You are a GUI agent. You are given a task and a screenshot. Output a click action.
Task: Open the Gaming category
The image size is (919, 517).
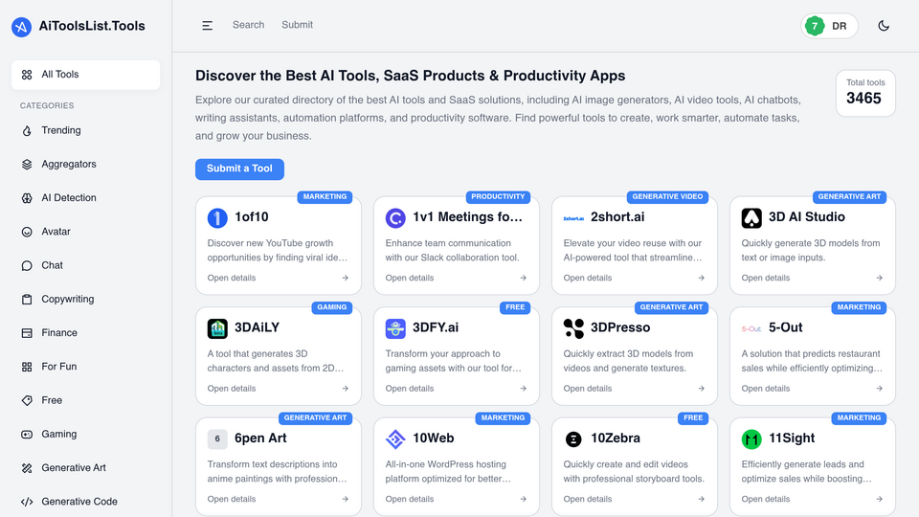click(85, 434)
